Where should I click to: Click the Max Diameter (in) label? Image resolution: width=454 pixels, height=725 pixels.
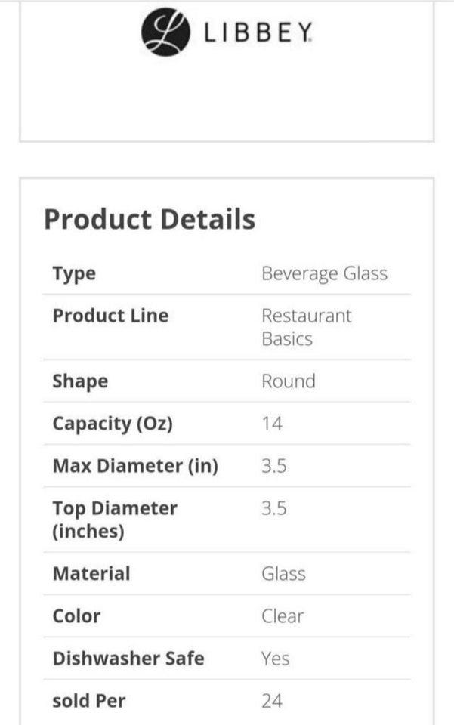pos(135,466)
